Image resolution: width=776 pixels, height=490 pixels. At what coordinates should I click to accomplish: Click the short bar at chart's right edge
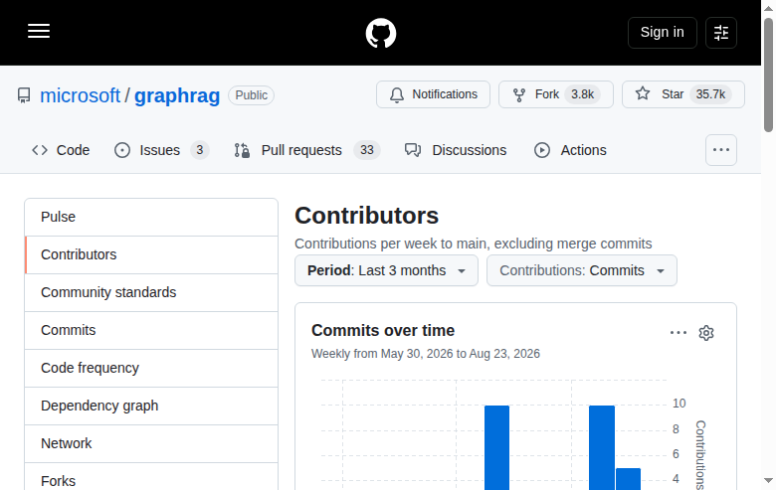(628, 479)
